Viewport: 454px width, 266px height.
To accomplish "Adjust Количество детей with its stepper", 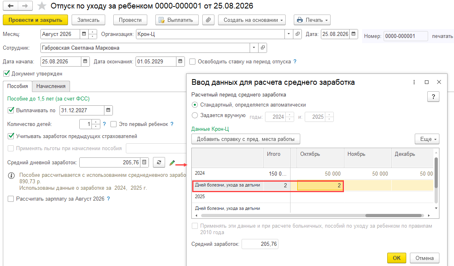I will [96, 124].
